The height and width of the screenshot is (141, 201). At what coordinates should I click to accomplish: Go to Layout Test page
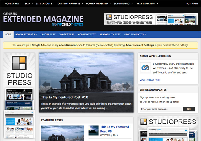click(x=48, y=34)
